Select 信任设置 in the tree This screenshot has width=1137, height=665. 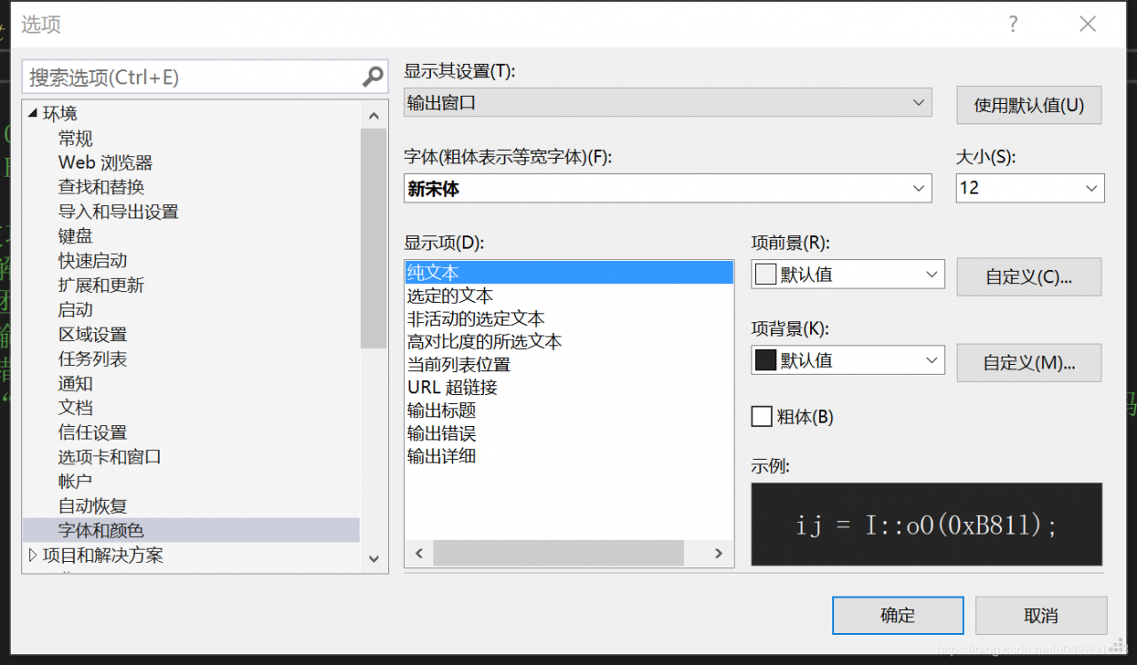92,432
